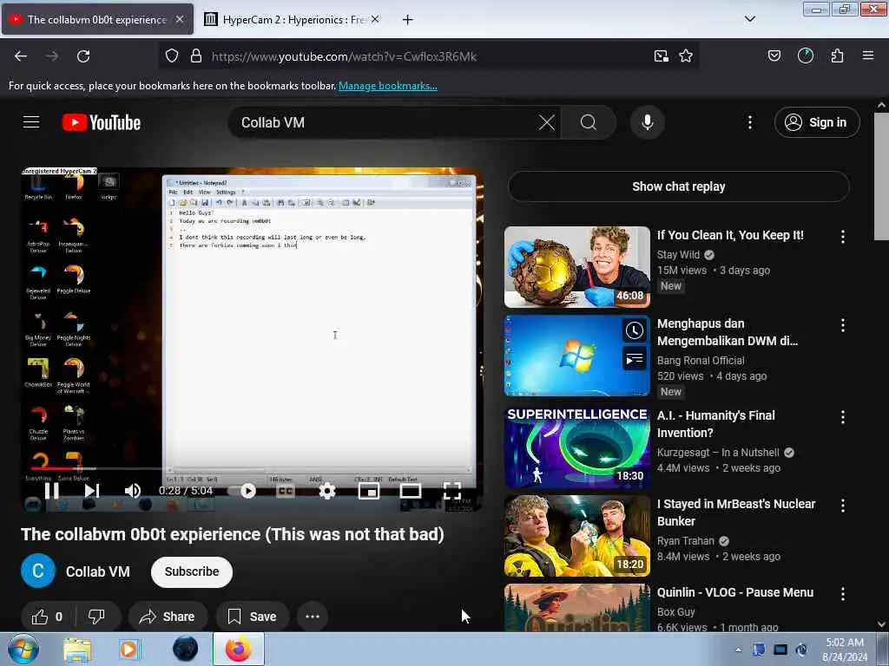This screenshot has height=666, width=889.
Task: Switch to Firefox on the taskbar
Action: point(239,649)
